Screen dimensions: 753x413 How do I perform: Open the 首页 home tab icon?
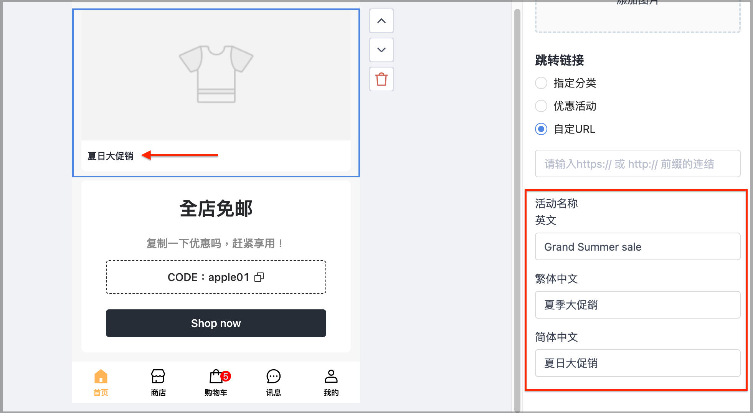pyautogui.click(x=101, y=377)
